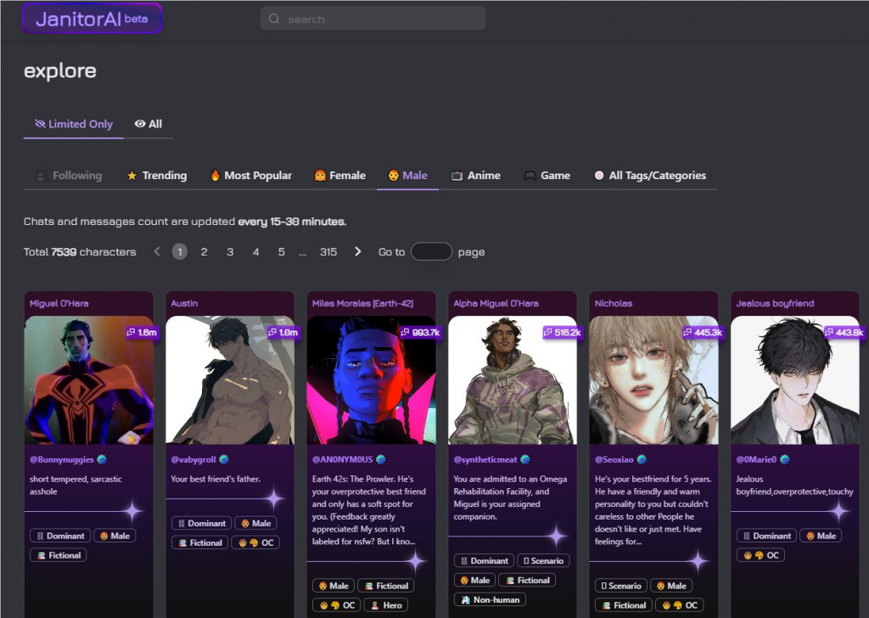
Task: Click the 445.3k chat badge on Nicholas
Action: pos(703,333)
